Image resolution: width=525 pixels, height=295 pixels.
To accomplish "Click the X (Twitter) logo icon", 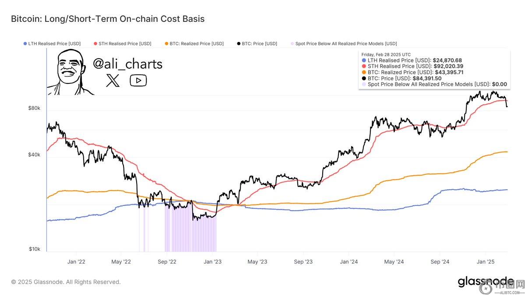I will coord(113,80).
